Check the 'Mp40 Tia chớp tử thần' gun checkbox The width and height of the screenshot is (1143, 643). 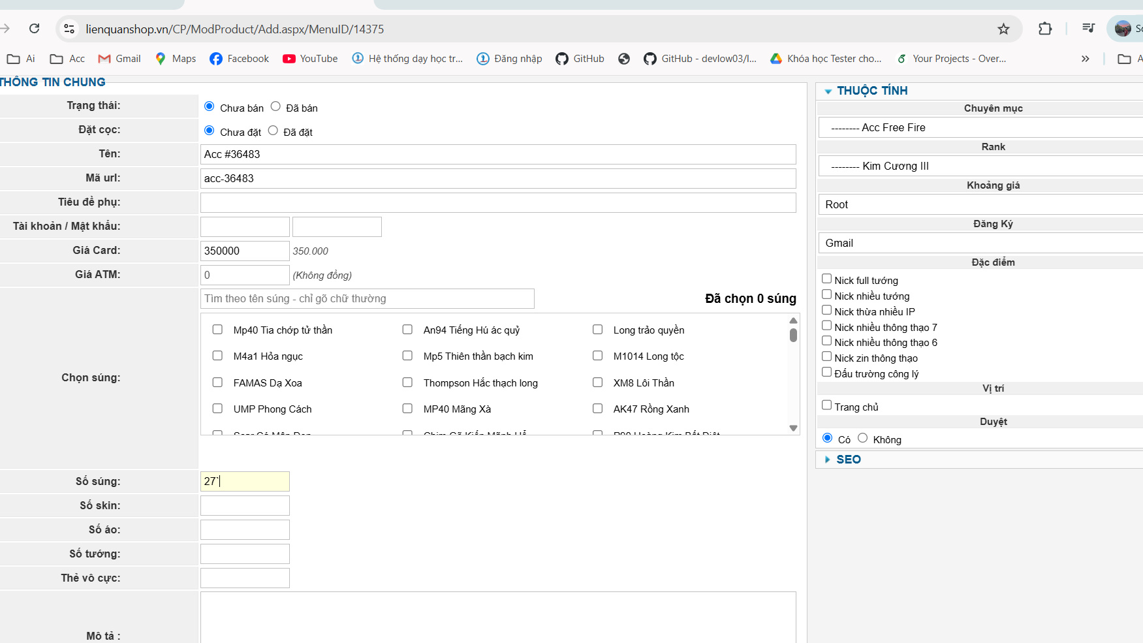pos(217,330)
